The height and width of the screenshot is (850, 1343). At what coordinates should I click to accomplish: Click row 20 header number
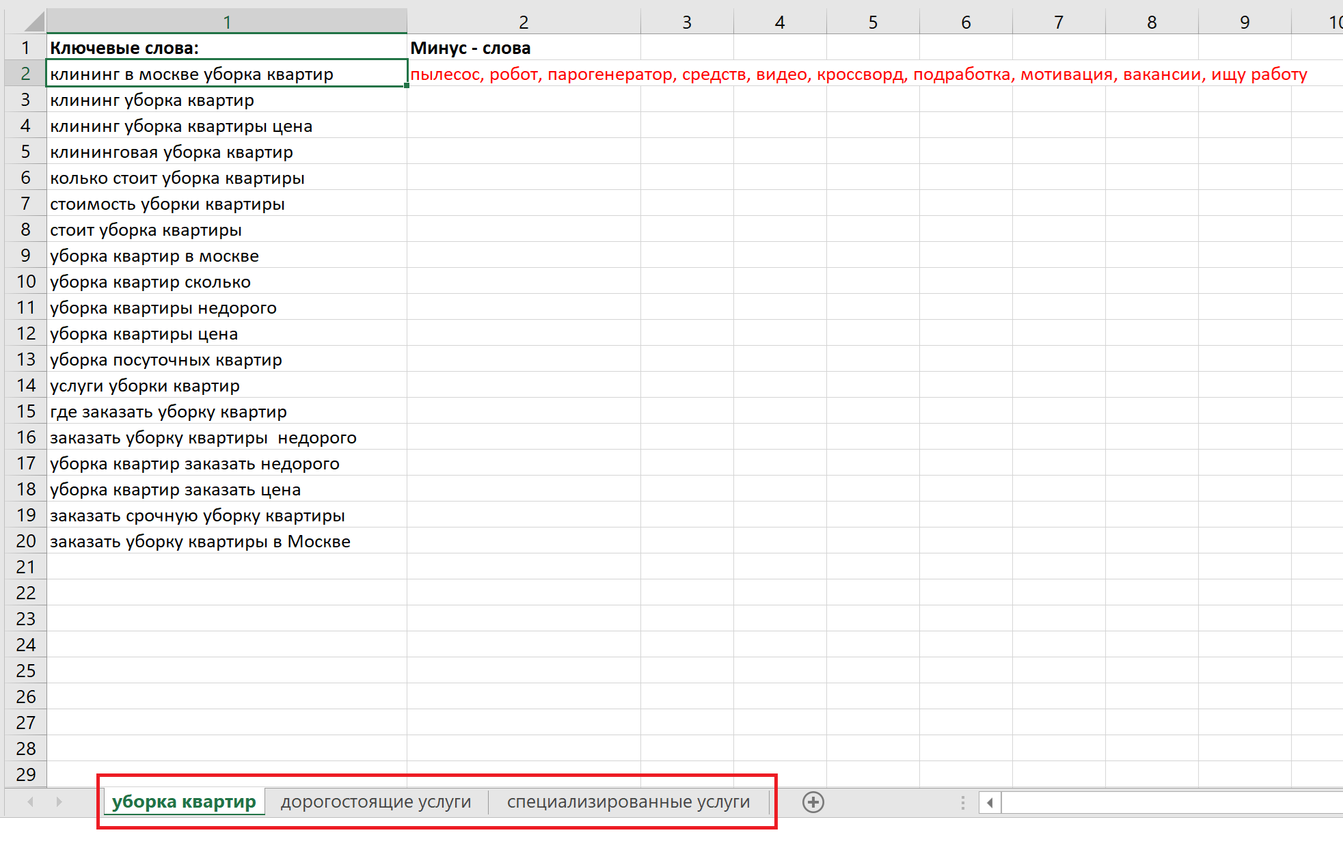pyautogui.click(x=26, y=541)
